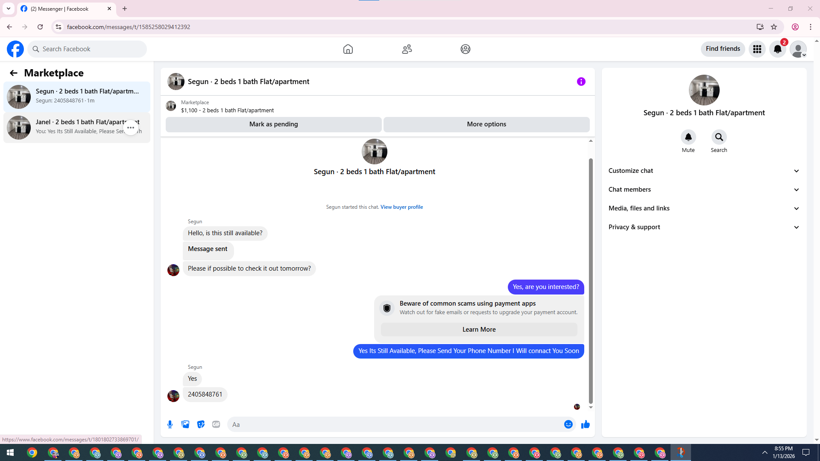Open the GIF picker icon
The image size is (820, 461).
click(x=216, y=424)
